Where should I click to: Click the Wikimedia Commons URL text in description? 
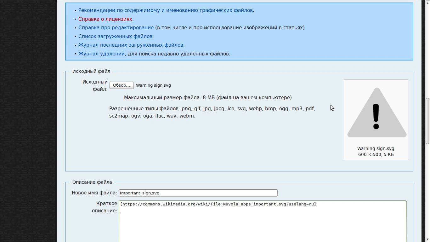tap(218, 204)
